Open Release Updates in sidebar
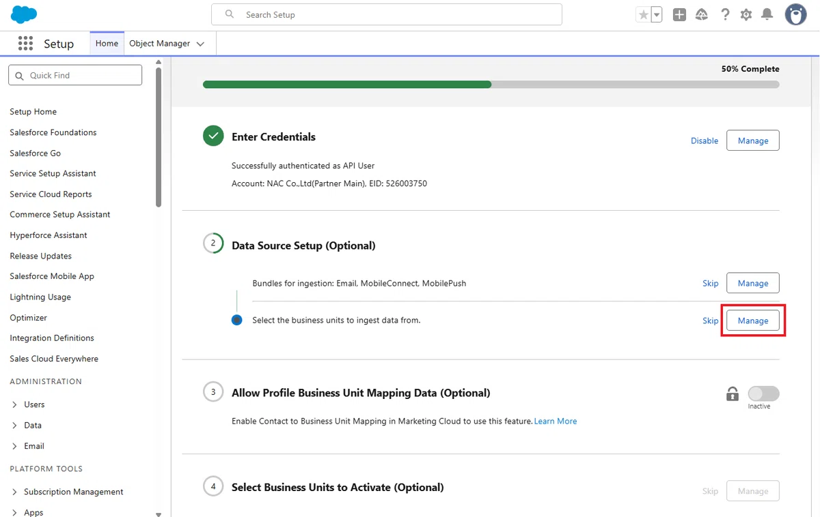 pyautogui.click(x=41, y=256)
